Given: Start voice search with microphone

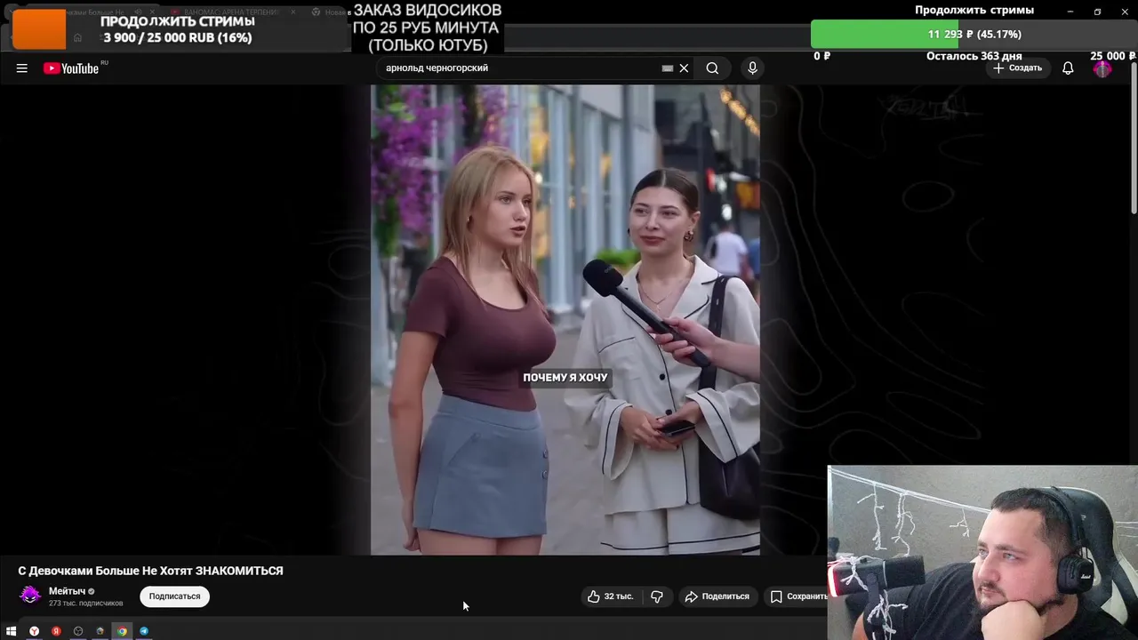Looking at the screenshot, I should (752, 68).
